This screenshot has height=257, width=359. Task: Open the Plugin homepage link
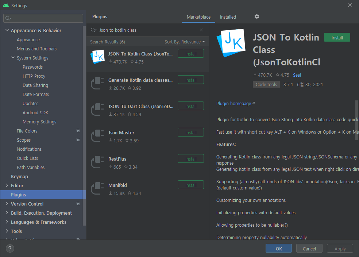233,104
